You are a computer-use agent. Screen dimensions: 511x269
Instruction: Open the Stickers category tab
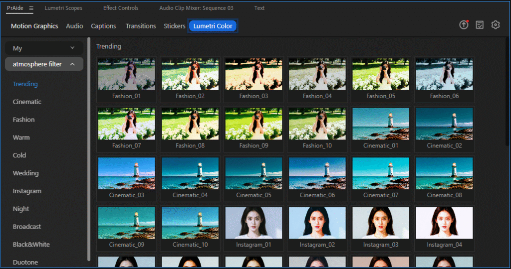pos(174,26)
